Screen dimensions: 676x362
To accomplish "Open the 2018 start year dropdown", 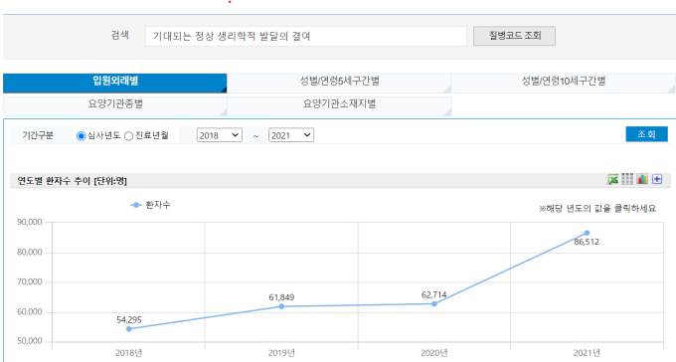I will pos(220,135).
